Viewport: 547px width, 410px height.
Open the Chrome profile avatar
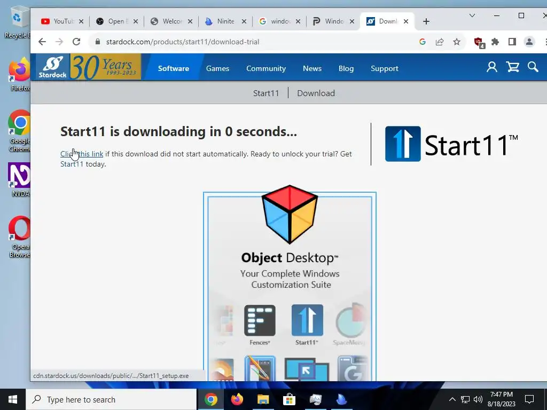[529, 42]
